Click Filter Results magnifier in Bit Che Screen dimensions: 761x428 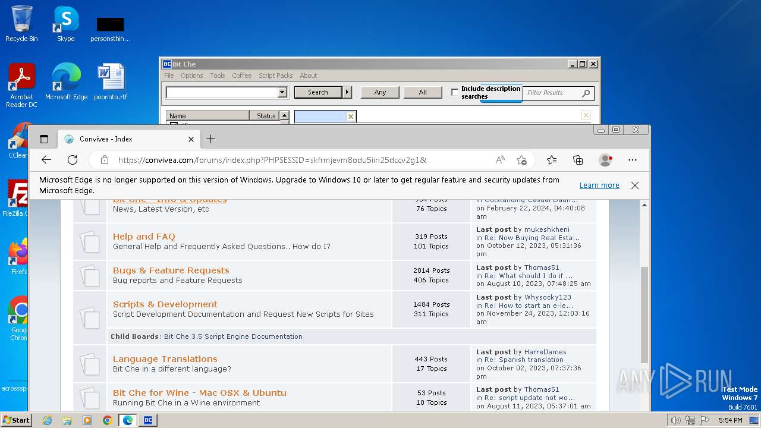pyautogui.click(x=586, y=93)
